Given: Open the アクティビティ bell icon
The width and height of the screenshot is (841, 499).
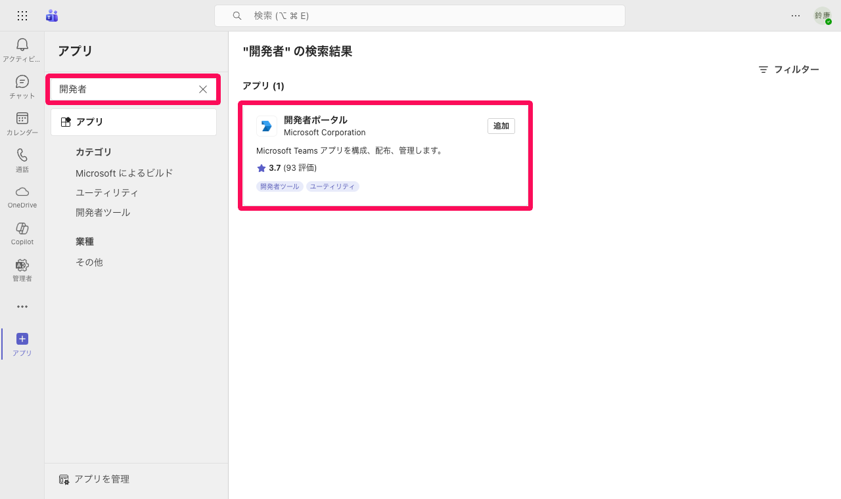Looking at the screenshot, I should click(22, 45).
